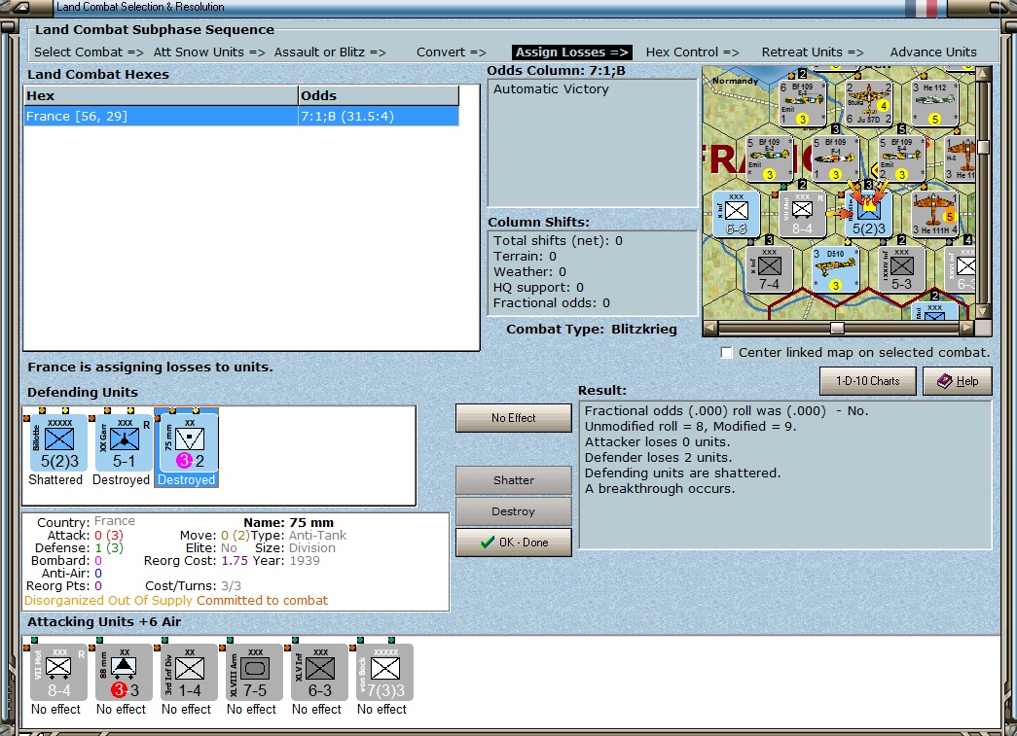Click the 88 mm attacking unit counter
This screenshot has width=1017, height=736.
[124, 673]
